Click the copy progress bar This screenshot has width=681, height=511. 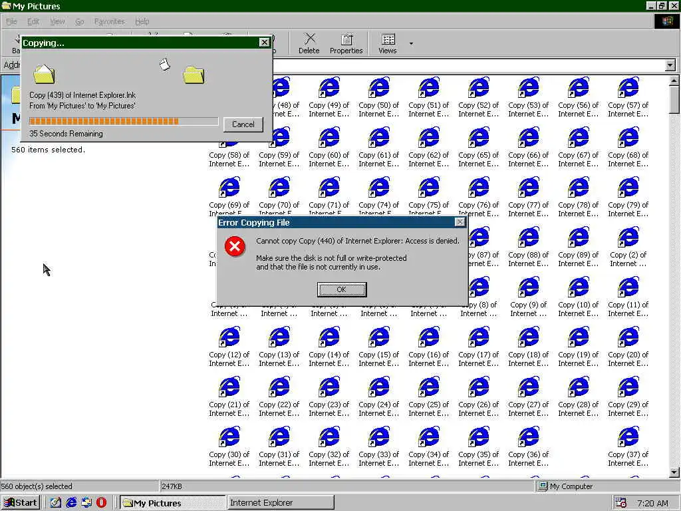coord(124,121)
